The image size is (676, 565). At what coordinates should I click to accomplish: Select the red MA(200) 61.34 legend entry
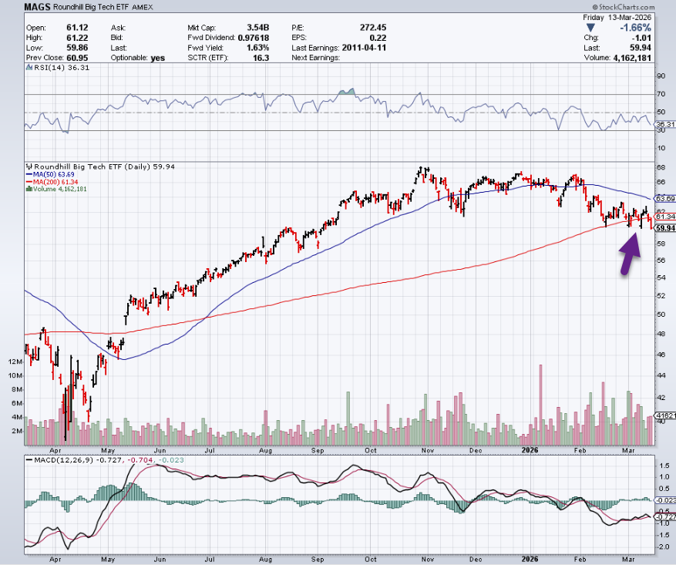(54, 182)
